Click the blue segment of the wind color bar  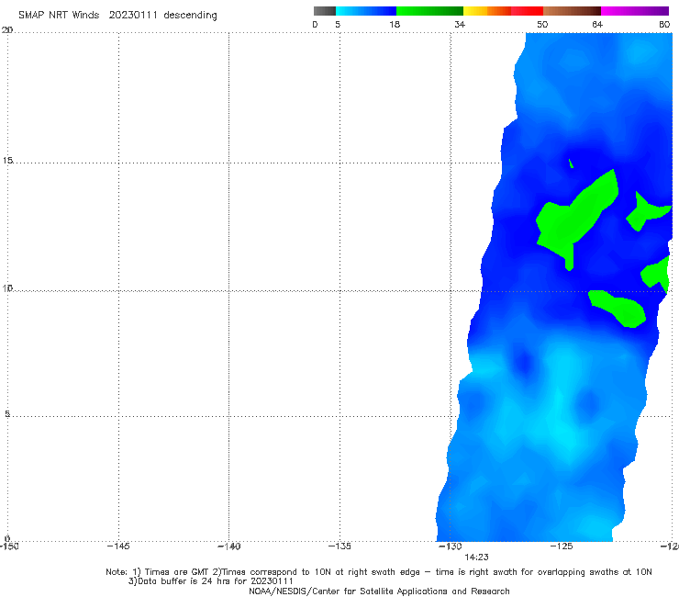366,11
